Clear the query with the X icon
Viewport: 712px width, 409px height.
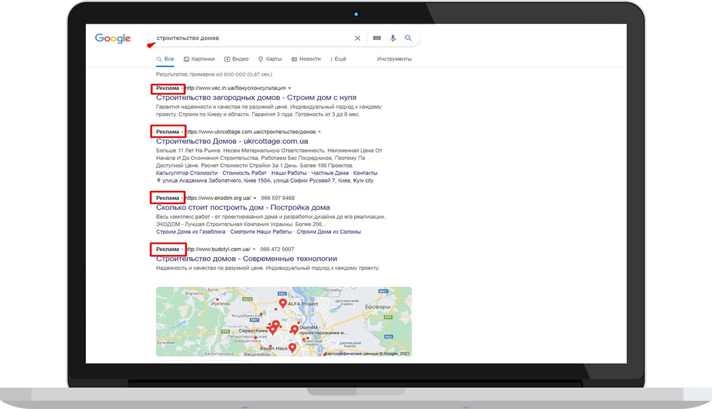pyautogui.click(x=357, y=38)
